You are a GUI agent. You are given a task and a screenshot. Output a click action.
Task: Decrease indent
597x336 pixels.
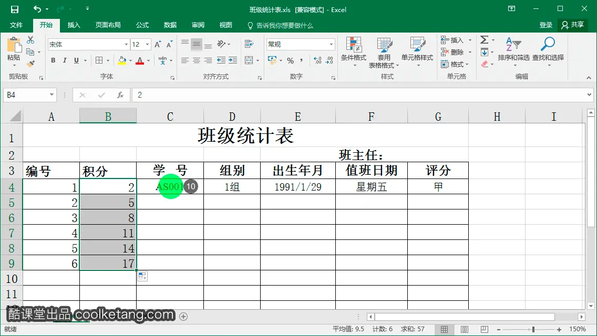pyautogui.click(x=221, y=60)
